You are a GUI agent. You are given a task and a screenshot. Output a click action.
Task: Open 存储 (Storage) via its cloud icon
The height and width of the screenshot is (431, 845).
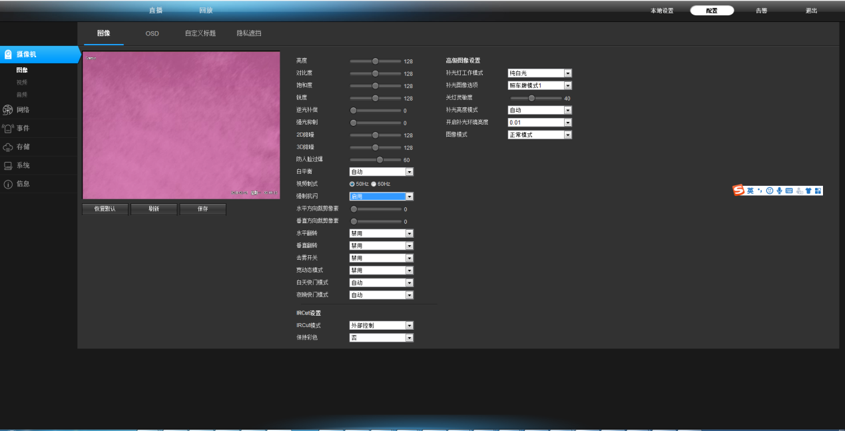[x=8, y=147]
